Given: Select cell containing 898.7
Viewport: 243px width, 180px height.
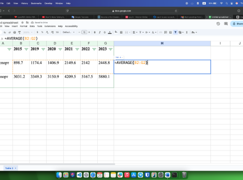Looking at the screenshot, I should (x=21, y=66).
